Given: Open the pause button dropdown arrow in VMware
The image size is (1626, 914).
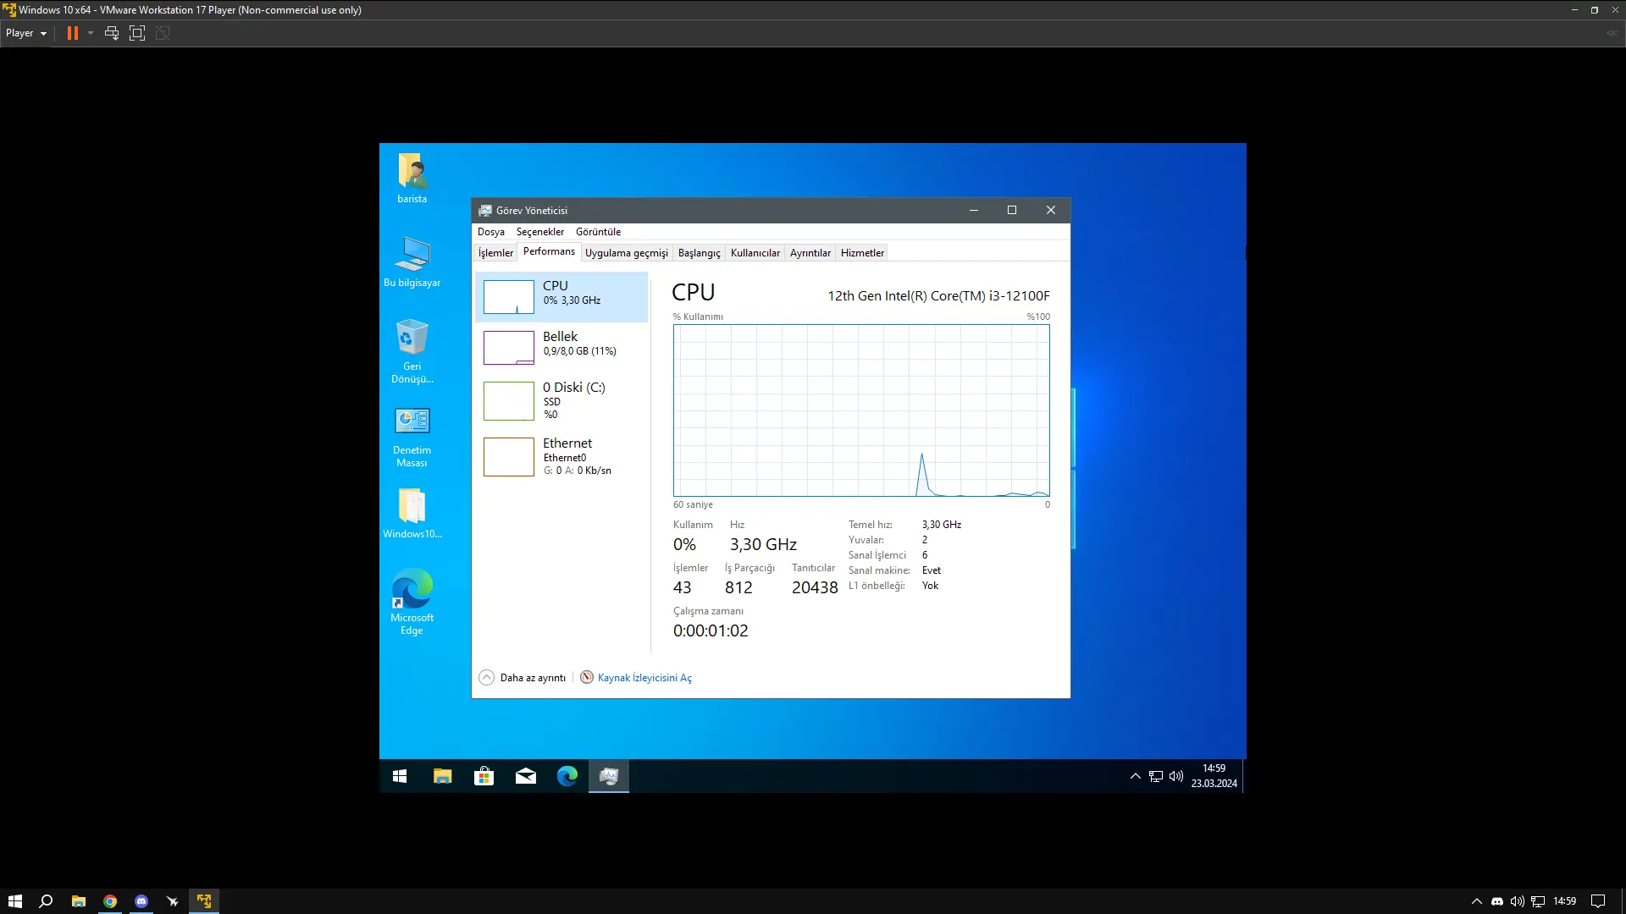Looking at the screenshot, I should coord(91,33).
